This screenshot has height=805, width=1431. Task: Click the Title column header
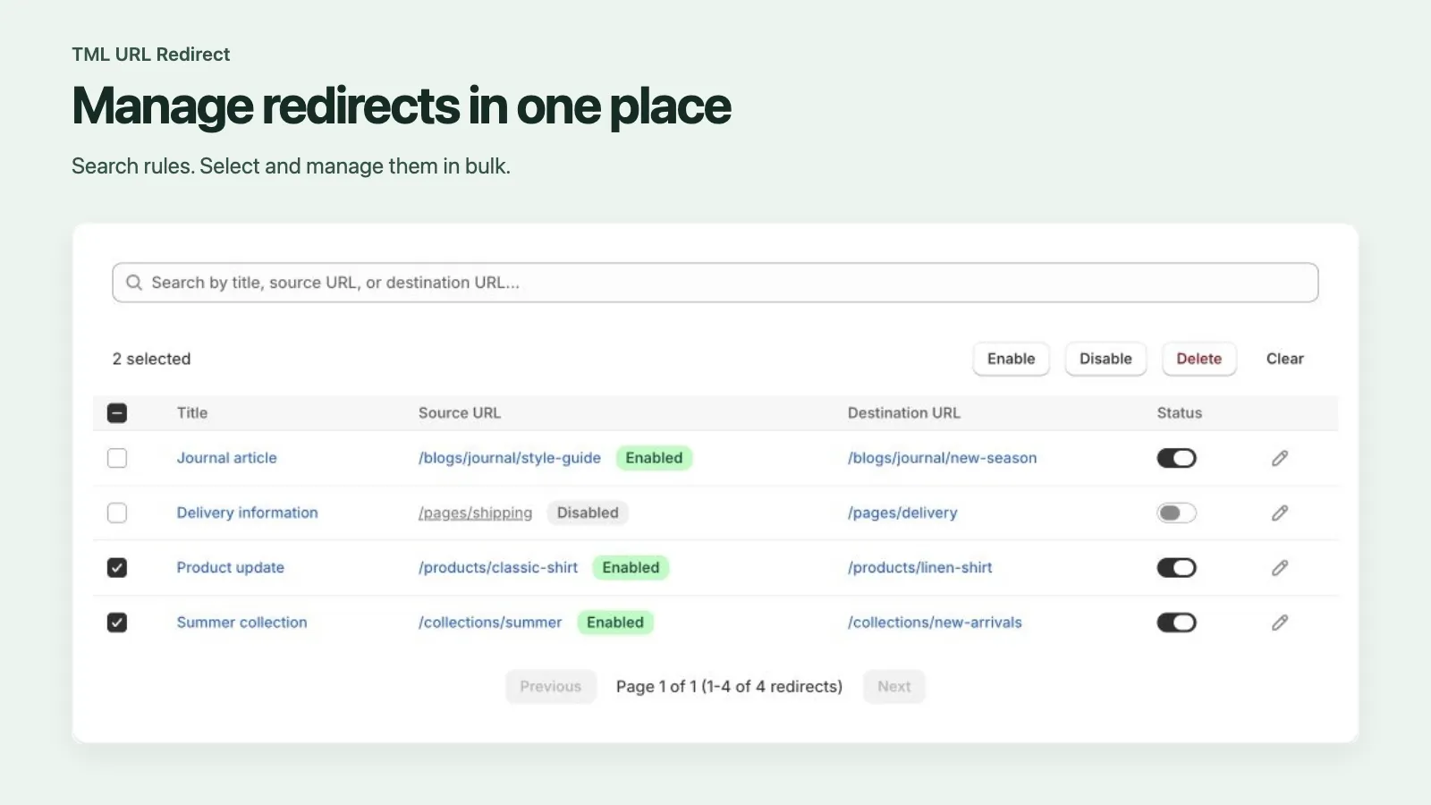click(192, 412)
